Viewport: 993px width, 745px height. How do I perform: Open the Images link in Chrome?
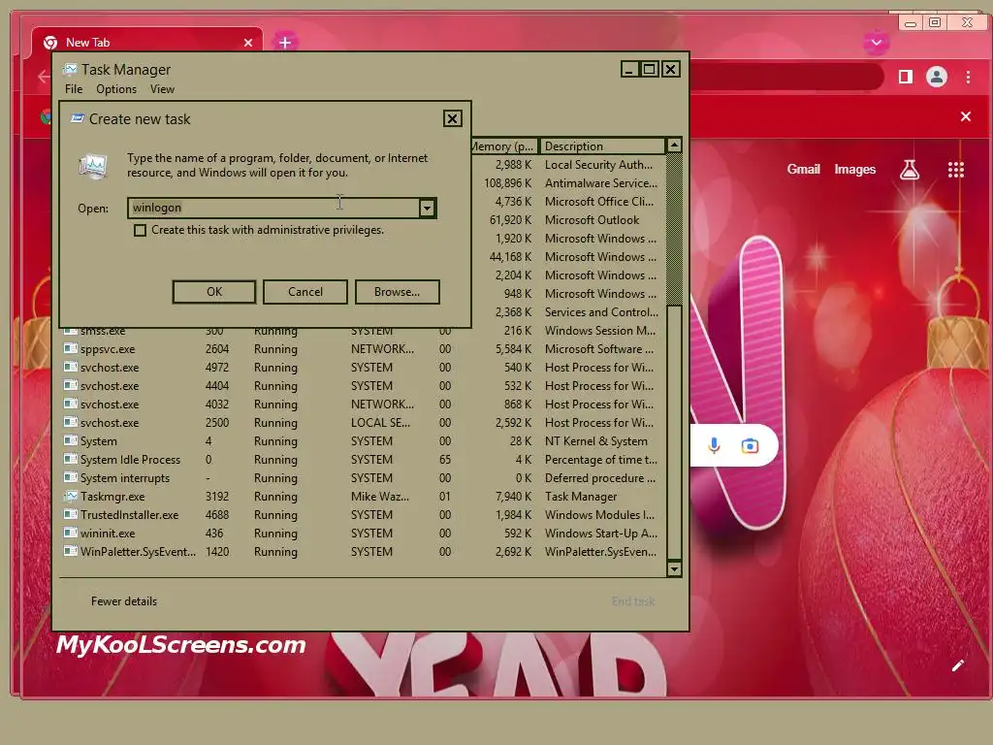click(855, 169)
